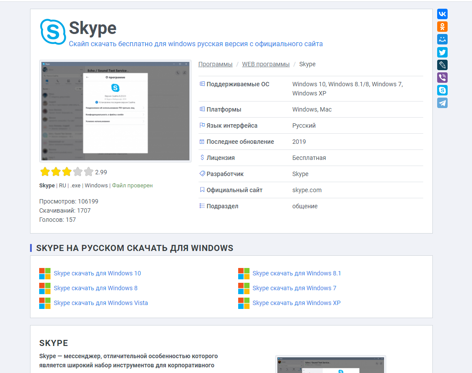Click bookmark icon next to Официальный сайт
Image resolution: width=472 pixels, height=373 pixels.
202,190
